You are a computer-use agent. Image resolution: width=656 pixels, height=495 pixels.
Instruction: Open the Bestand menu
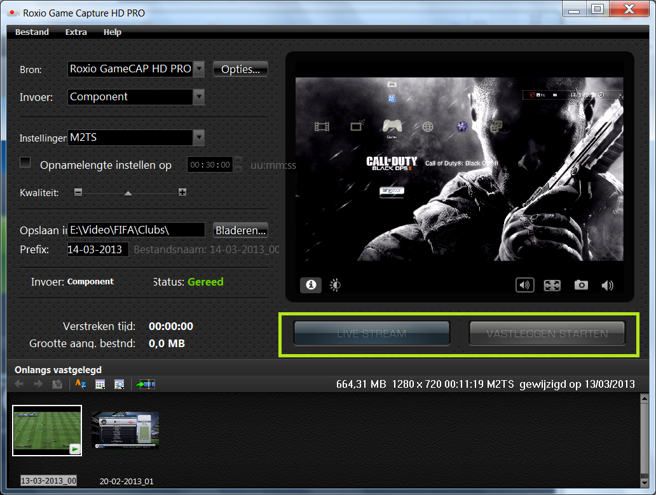(x=32, y=32)
